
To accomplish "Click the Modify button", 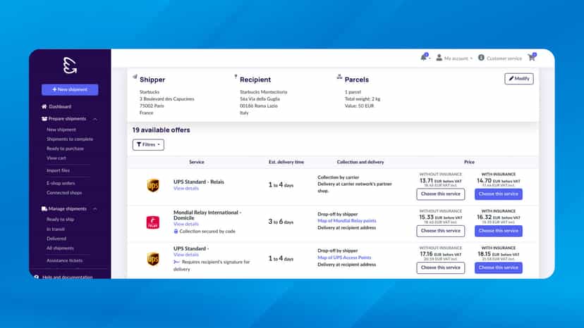I will point(519,79).
